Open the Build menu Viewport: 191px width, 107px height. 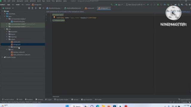(x=39, y=1)
